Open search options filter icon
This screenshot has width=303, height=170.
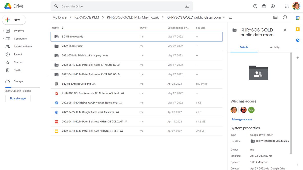187,6
